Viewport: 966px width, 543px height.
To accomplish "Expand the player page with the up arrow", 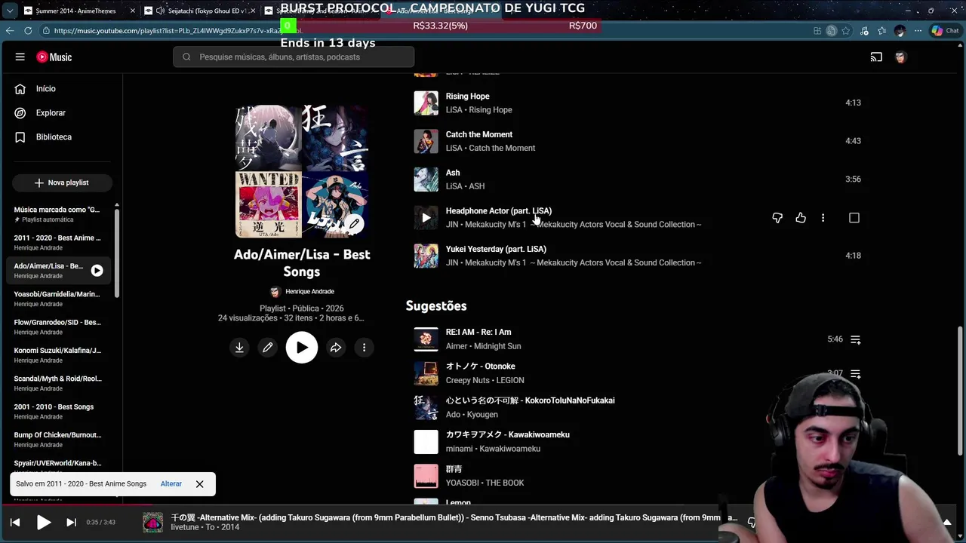I will click(x=946, y=522).
